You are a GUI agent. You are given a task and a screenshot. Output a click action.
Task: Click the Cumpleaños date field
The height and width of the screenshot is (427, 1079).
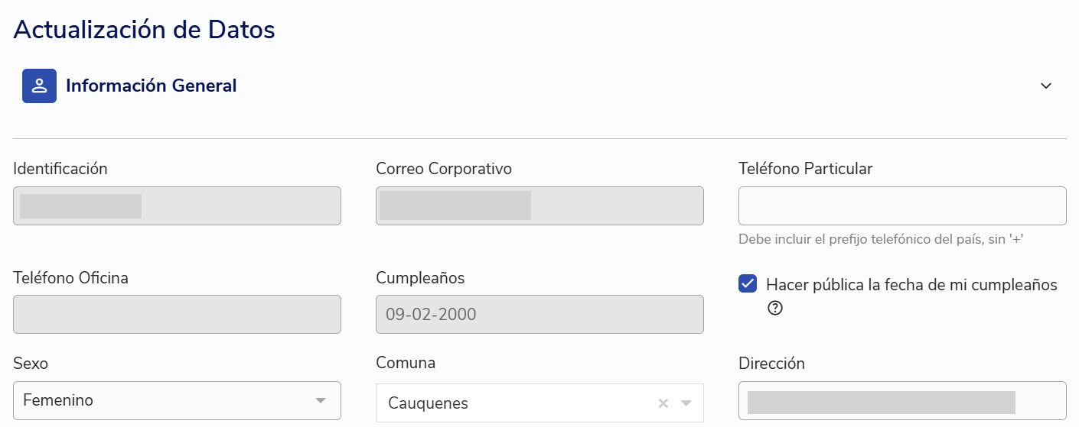[x=539, y=314]
